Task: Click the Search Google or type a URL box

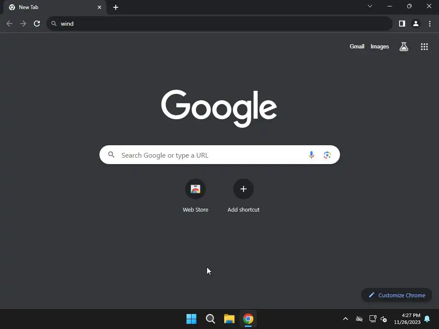Action: pyautogui.click(x=219, y=155)
